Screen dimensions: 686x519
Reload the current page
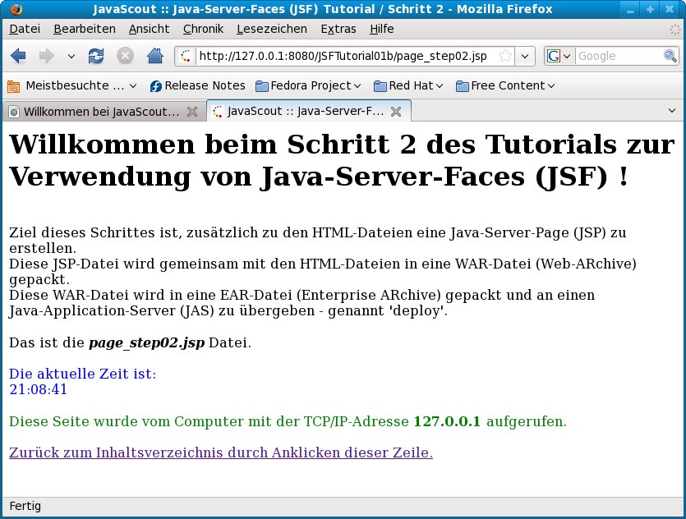tap(96, 56)
